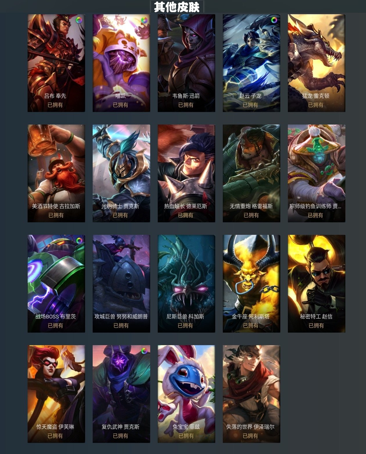This screenshot has height=454, width=366.
Task: Click chroma color-wheel icon on 赵云 子龙 card
Action: coord(274,20)
